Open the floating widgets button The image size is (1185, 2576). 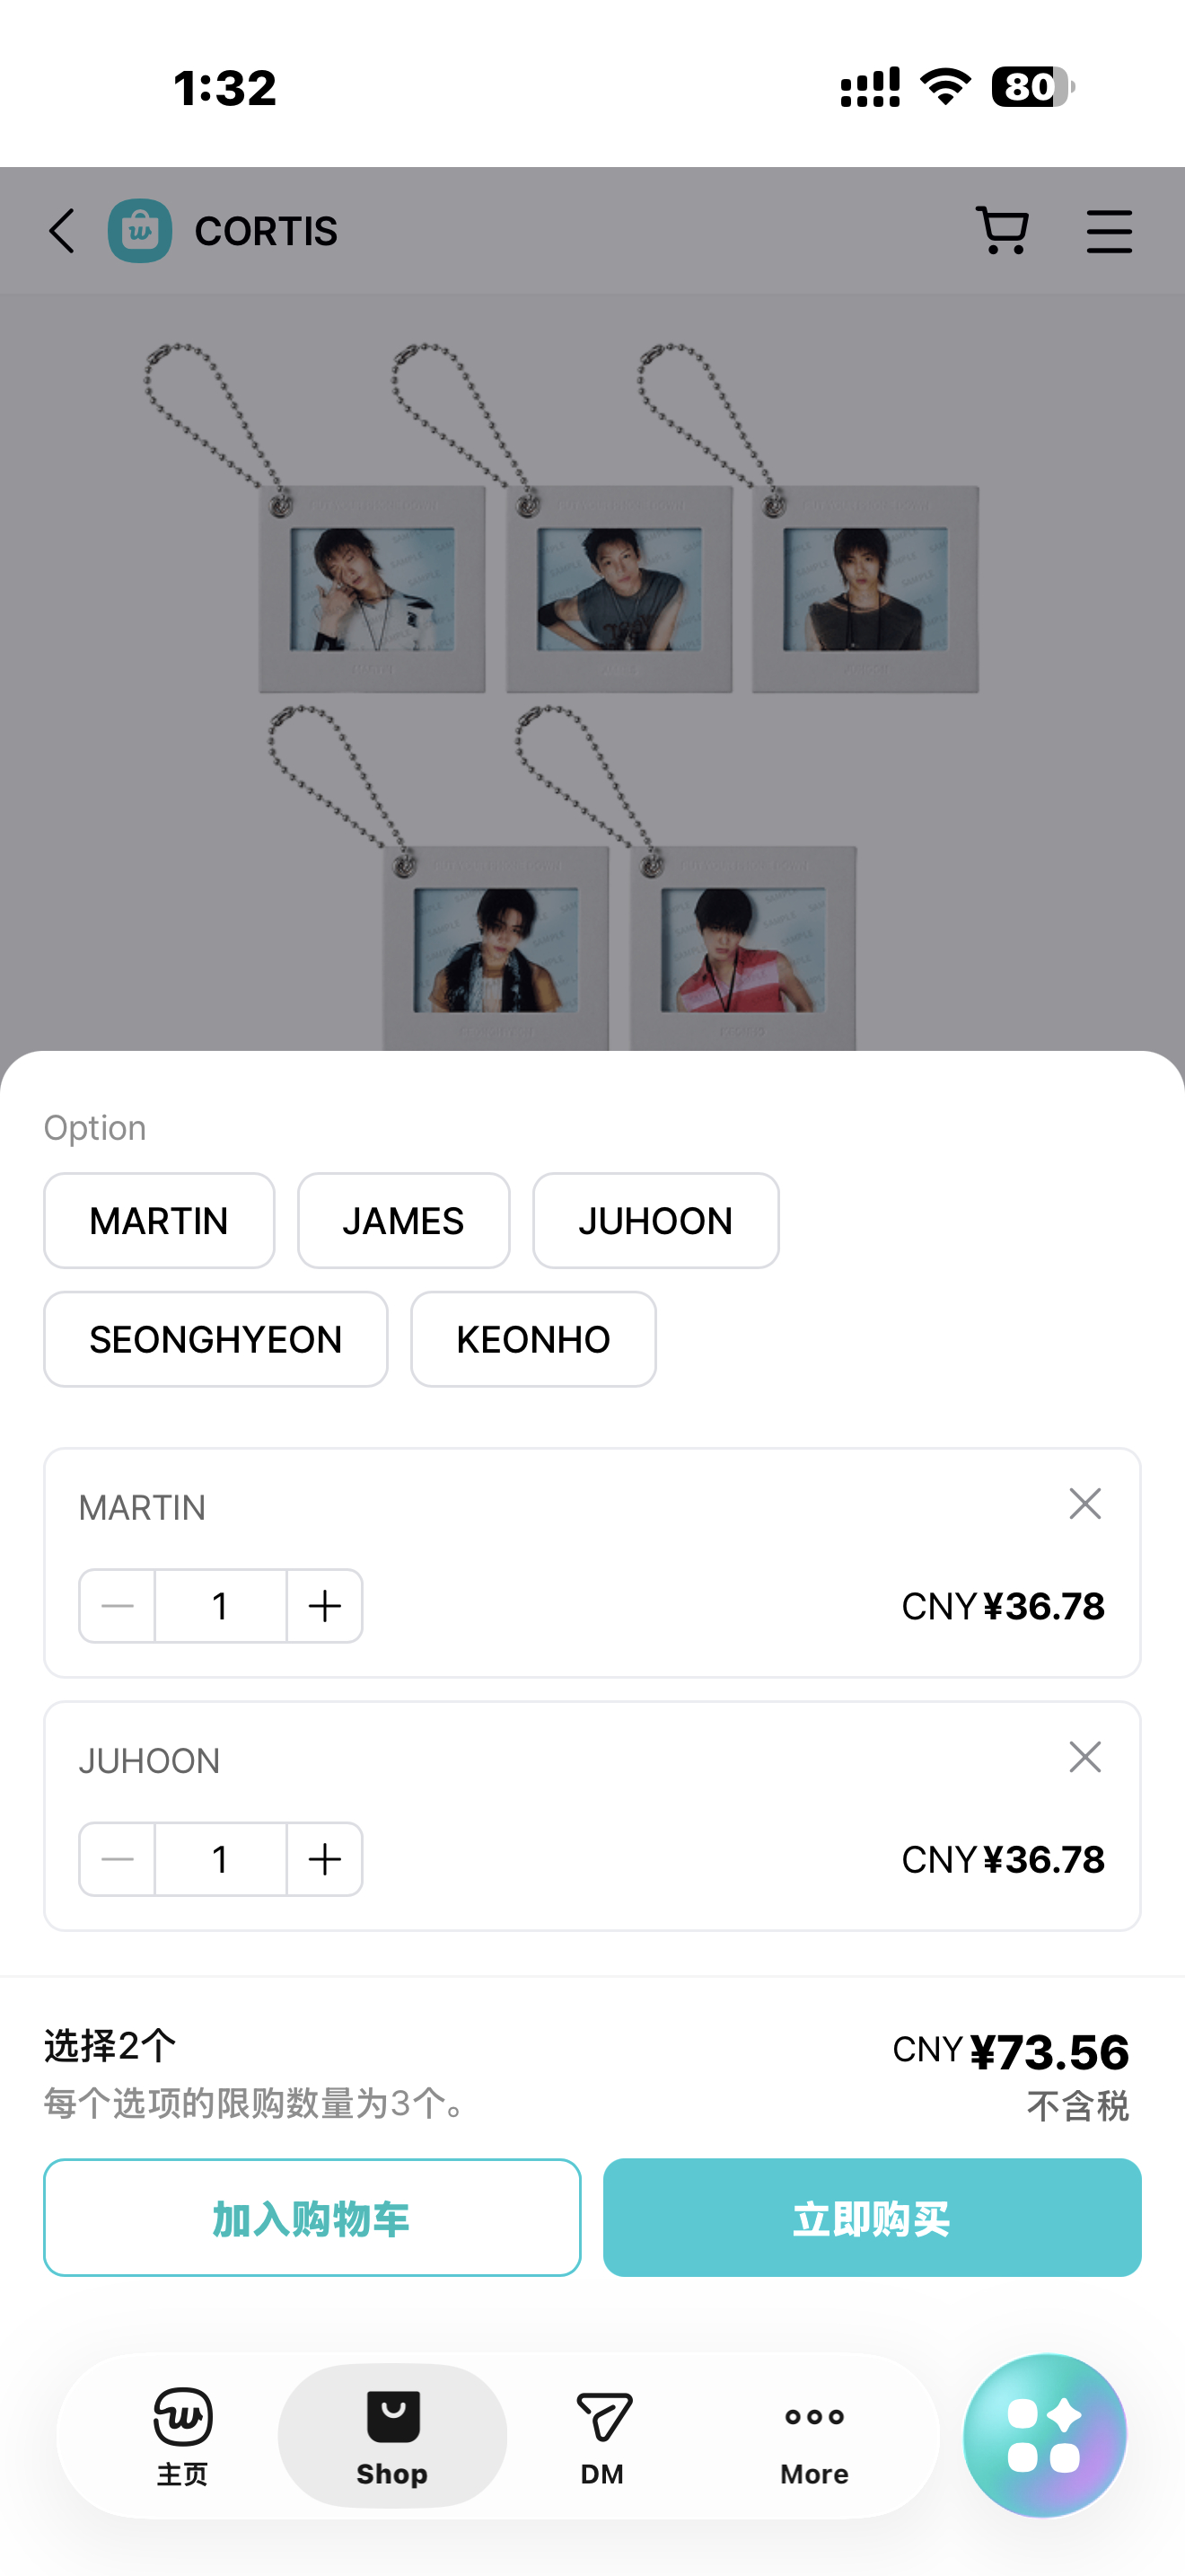(x=1044, y=2434)
